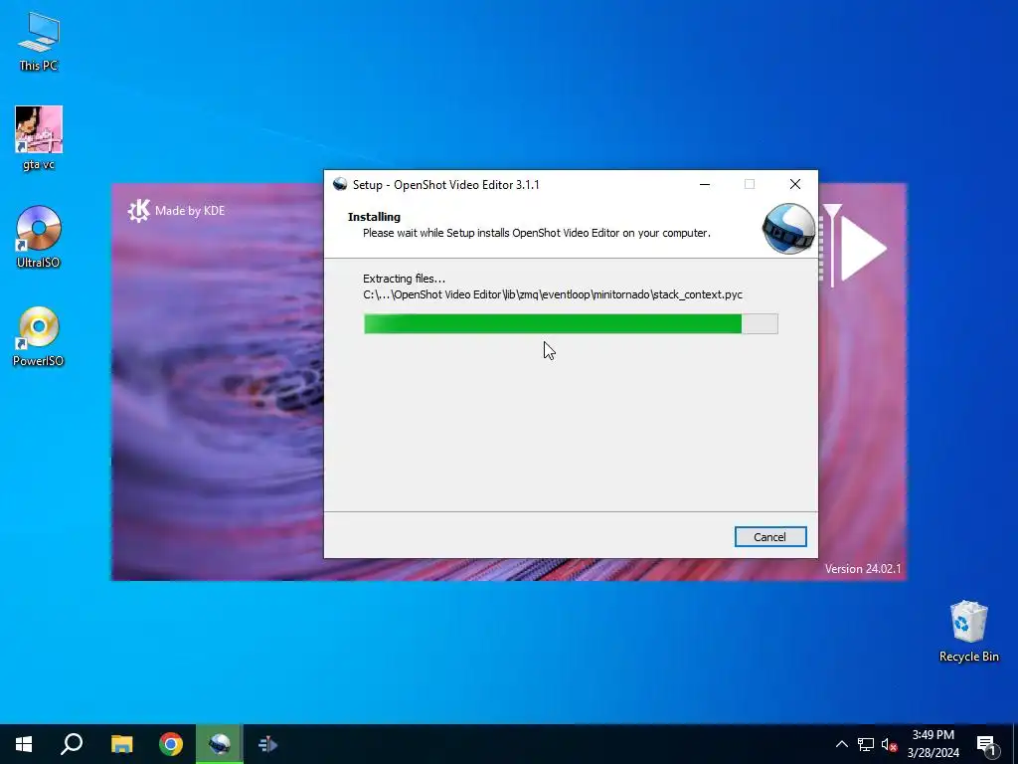Click 'Made by KDE' text on splash
This screenshot has height=764, width=1018.
(190, 211)
